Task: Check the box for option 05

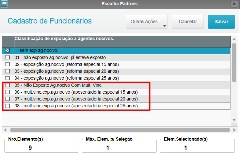Action: click(7, 85)
